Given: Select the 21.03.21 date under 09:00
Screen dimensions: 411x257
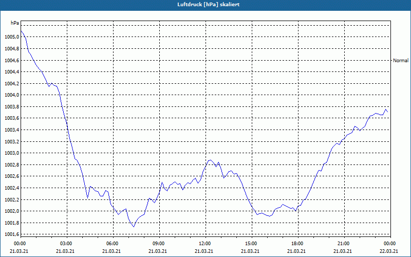Looking at the screenshot, I should click(158, 251).
